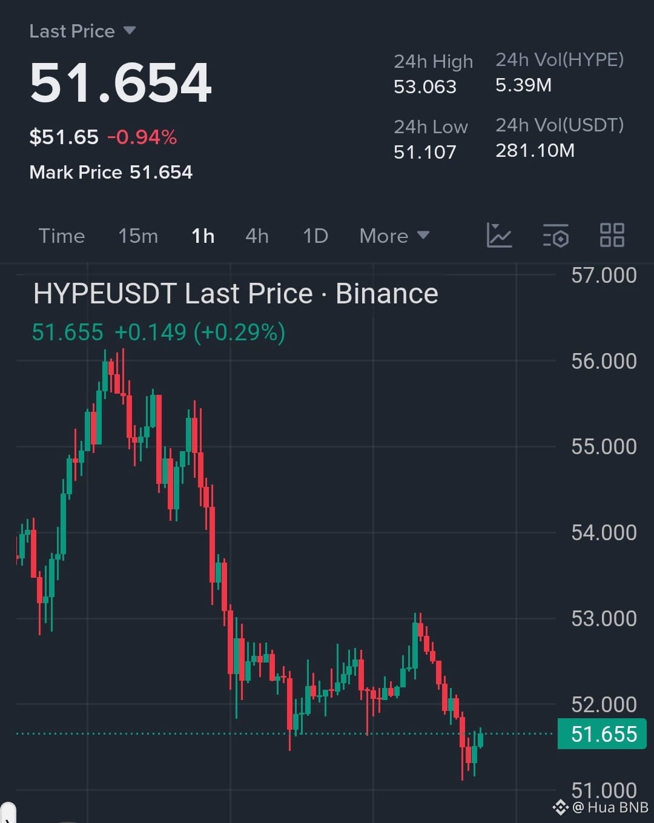Click the 57.000 price axis label

(x=604, y=276)
